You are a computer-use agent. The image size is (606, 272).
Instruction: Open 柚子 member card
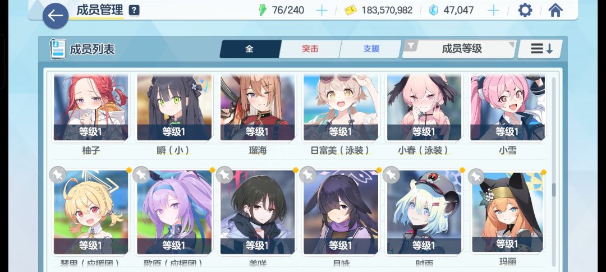[x=91, y=115]
